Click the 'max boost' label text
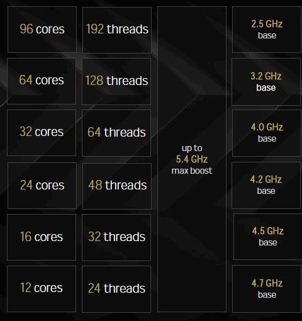 [x=192, y=171]
